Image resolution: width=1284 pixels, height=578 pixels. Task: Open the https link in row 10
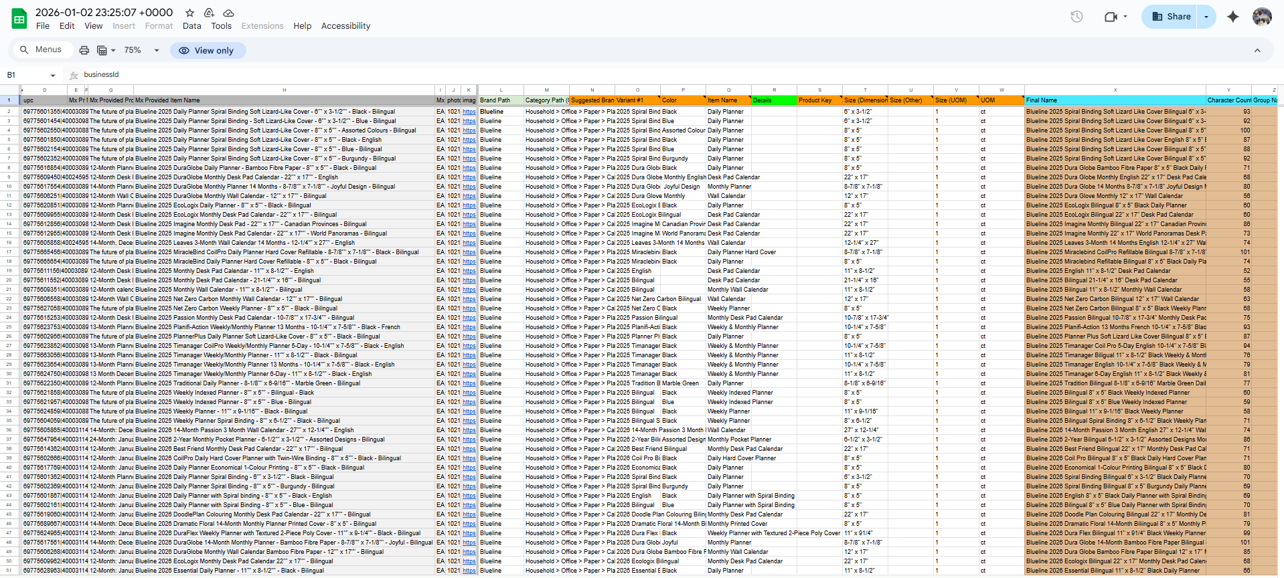469,187
